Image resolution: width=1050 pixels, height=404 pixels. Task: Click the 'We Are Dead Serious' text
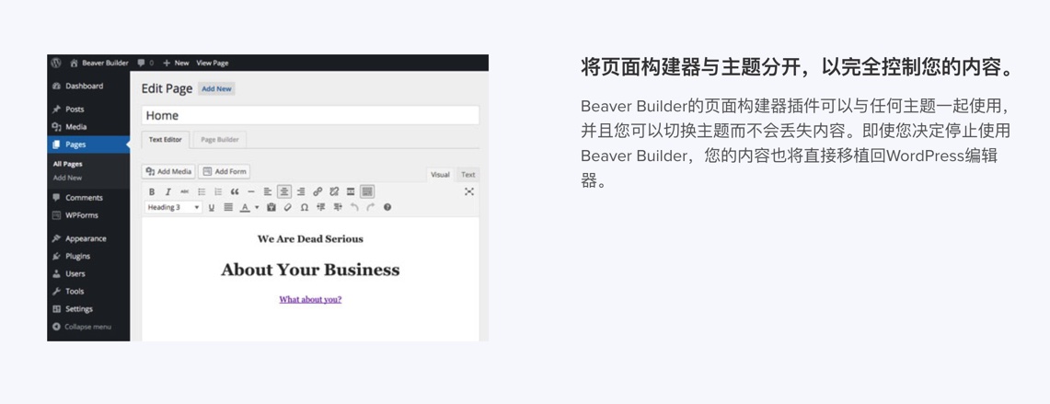click(310, 239)
